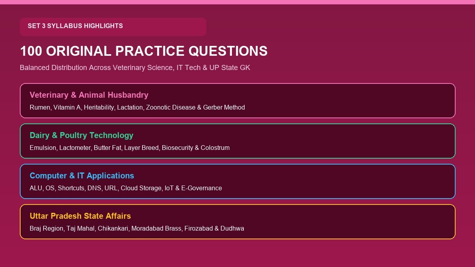
Task: Click the E-Governance text
Action: [x=201, y=188]
